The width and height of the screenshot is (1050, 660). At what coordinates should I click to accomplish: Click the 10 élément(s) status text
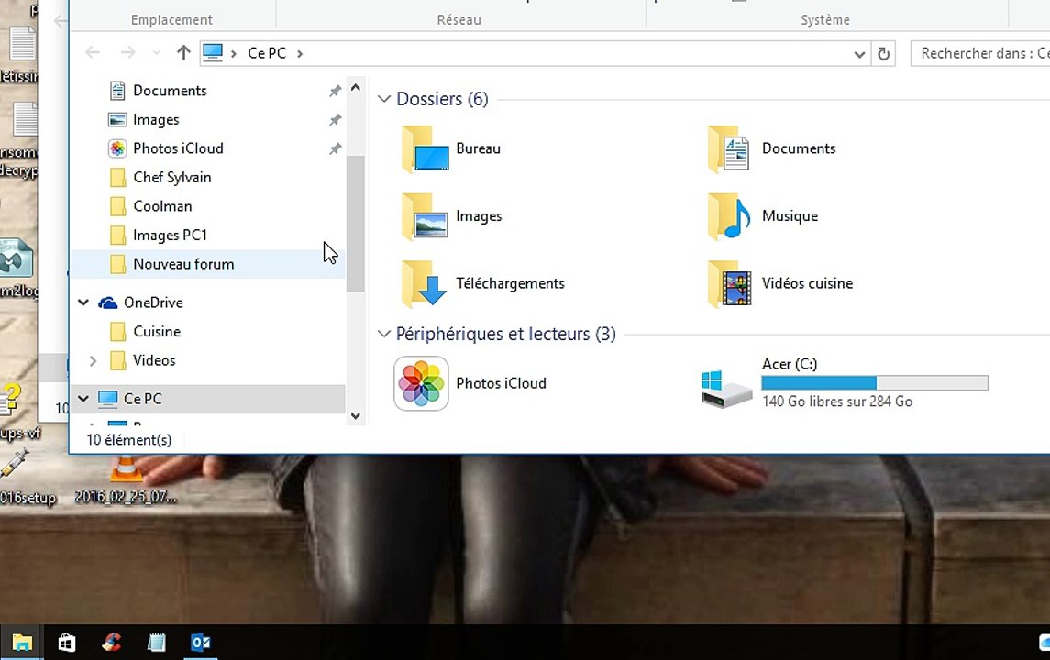[128, 440]
